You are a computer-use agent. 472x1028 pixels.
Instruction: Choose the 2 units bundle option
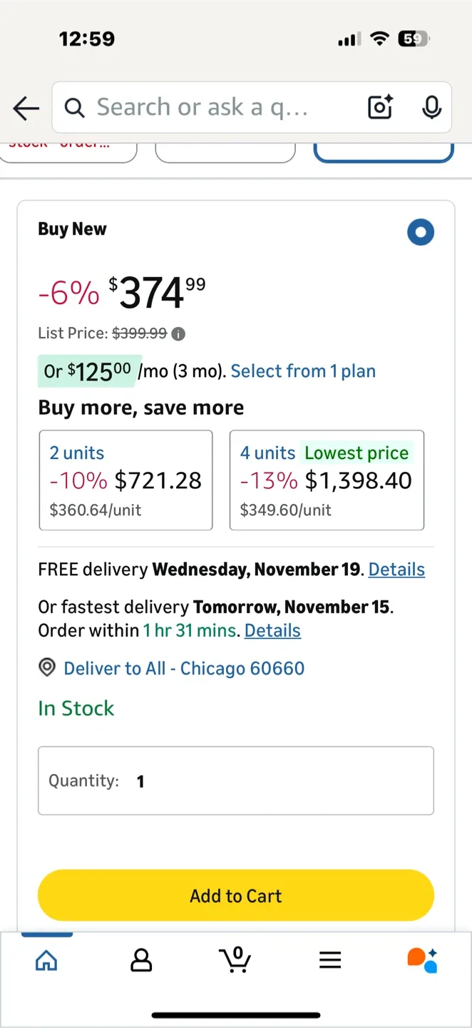[x=125, y=480]
